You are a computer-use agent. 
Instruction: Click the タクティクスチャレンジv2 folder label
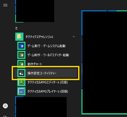39,37
